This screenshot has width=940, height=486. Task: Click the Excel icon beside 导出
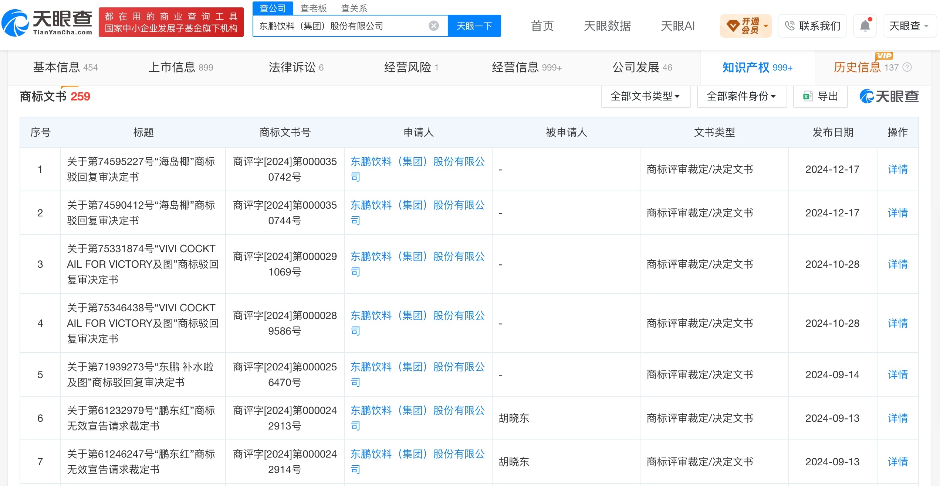[x=808, y=96]
